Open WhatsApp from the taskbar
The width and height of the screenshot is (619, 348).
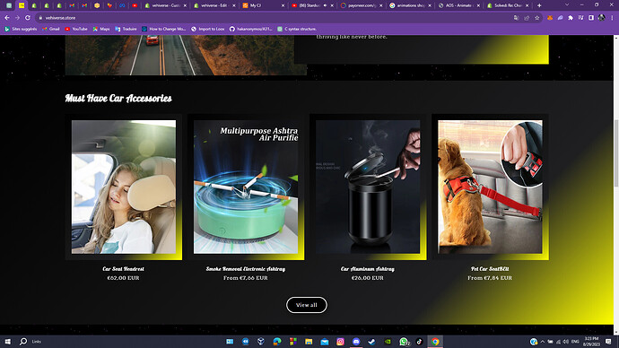tap(404, 342)
